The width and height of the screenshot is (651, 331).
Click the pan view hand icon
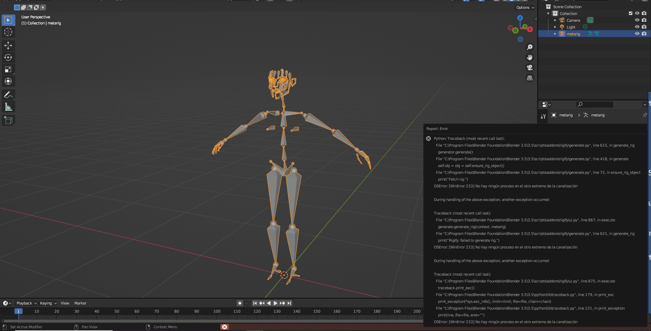click(x=530, y=57)
